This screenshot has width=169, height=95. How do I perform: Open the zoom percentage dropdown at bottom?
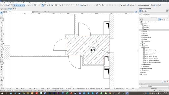pos(22,89)
